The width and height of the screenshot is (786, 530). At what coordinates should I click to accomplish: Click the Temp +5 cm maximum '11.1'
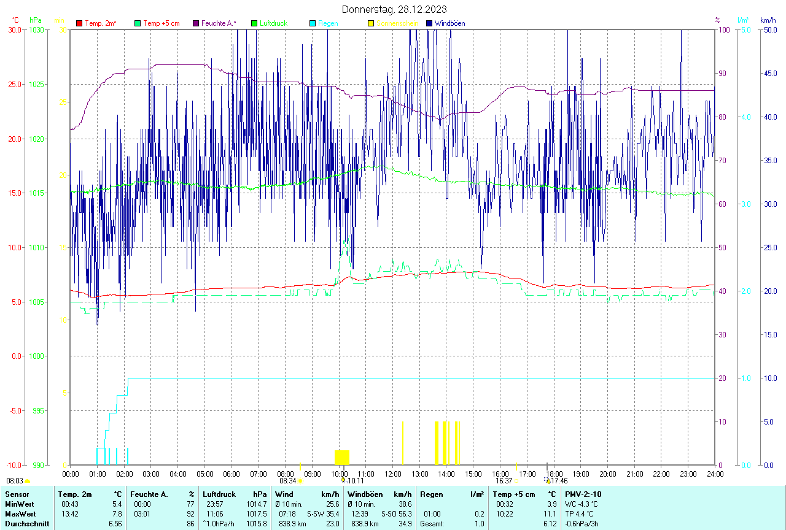coord(550,513)
